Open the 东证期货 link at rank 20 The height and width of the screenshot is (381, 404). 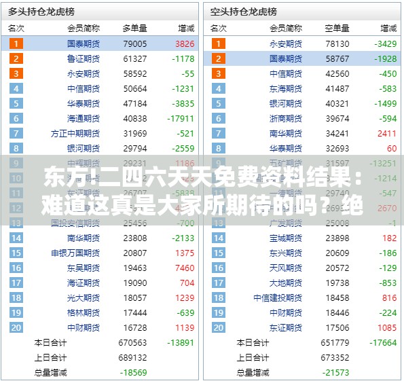[285, 327]
